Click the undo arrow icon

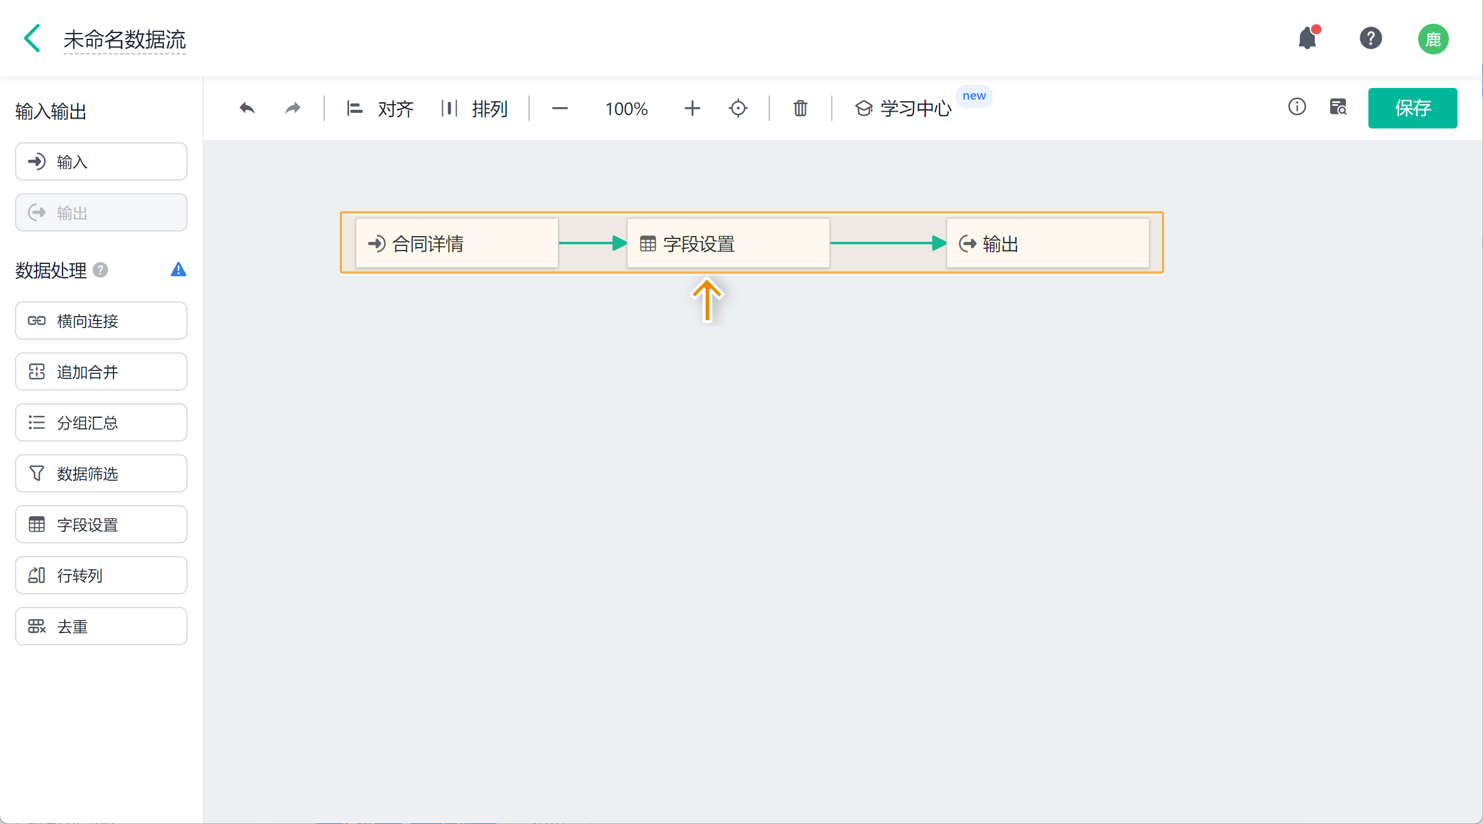pos(247,108)
